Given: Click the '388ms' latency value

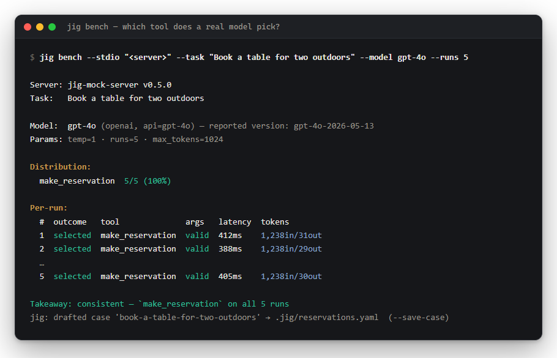Looking at the screenshot, I should click(230, 249).
